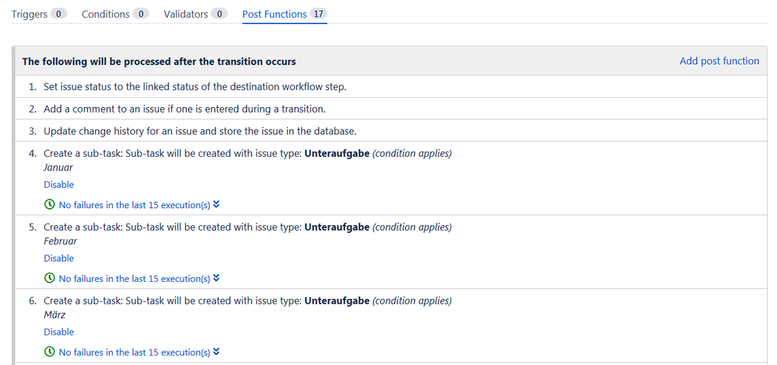This screenshot has width=777, height=365.
Task: Open execution history link for März
Action: 135,352
